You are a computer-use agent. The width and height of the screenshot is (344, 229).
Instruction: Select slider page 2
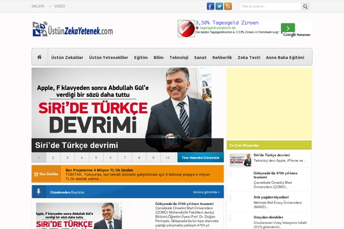(x=53, y=157)
